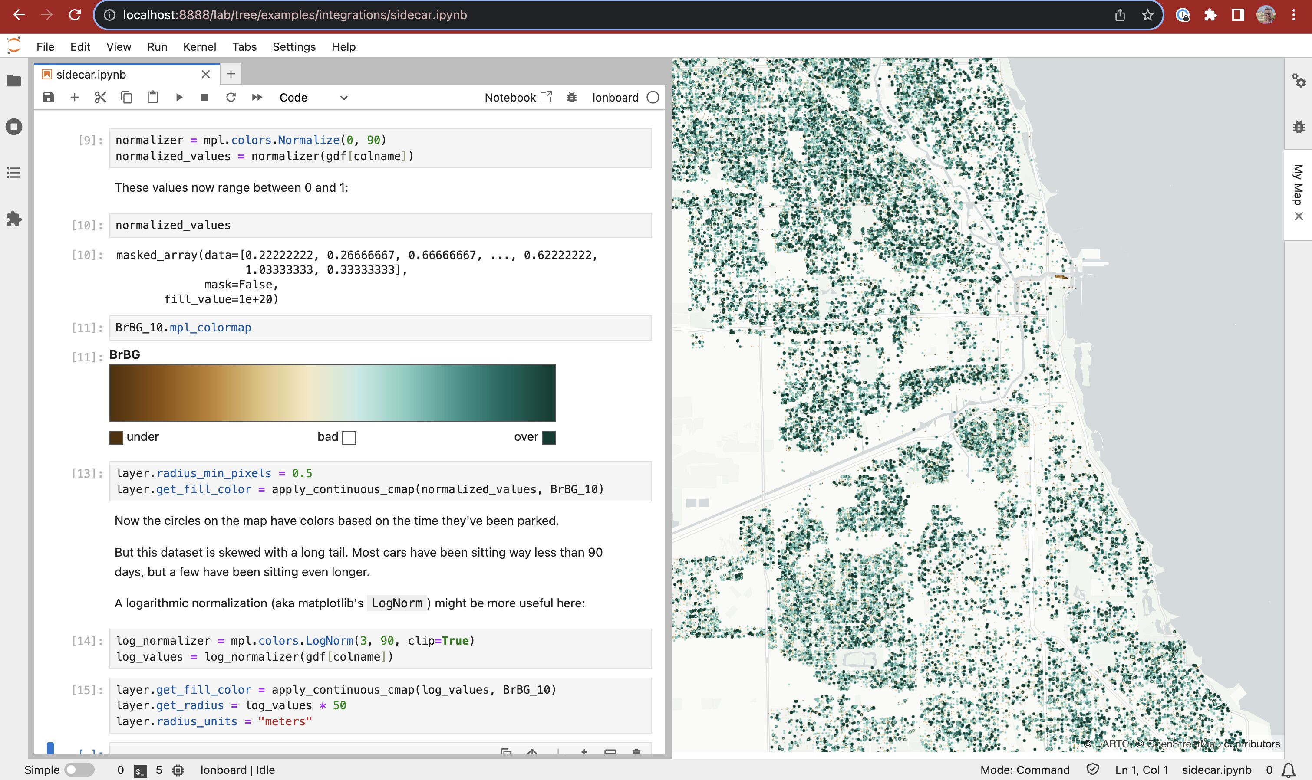Open the property inspector gears icon

1299,80
